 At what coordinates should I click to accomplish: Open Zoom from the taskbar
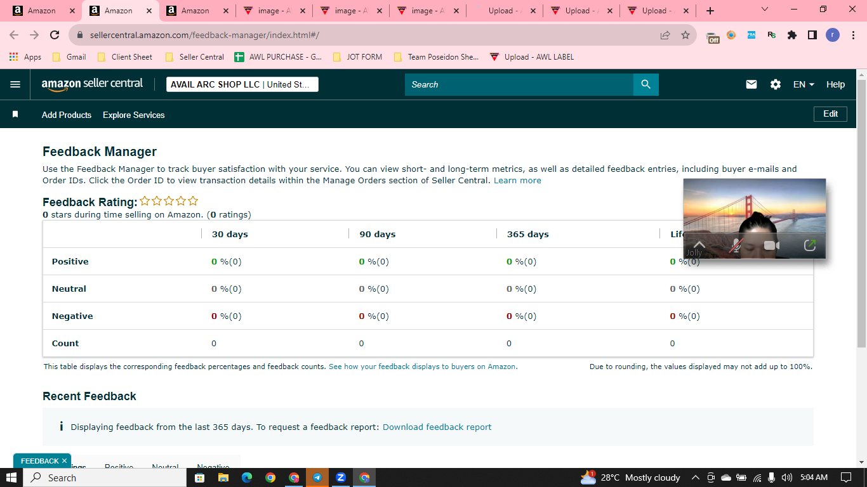point(341,477)
